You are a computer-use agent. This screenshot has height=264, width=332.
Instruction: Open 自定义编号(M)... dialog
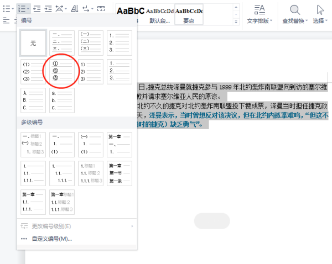tap(77, 239)
